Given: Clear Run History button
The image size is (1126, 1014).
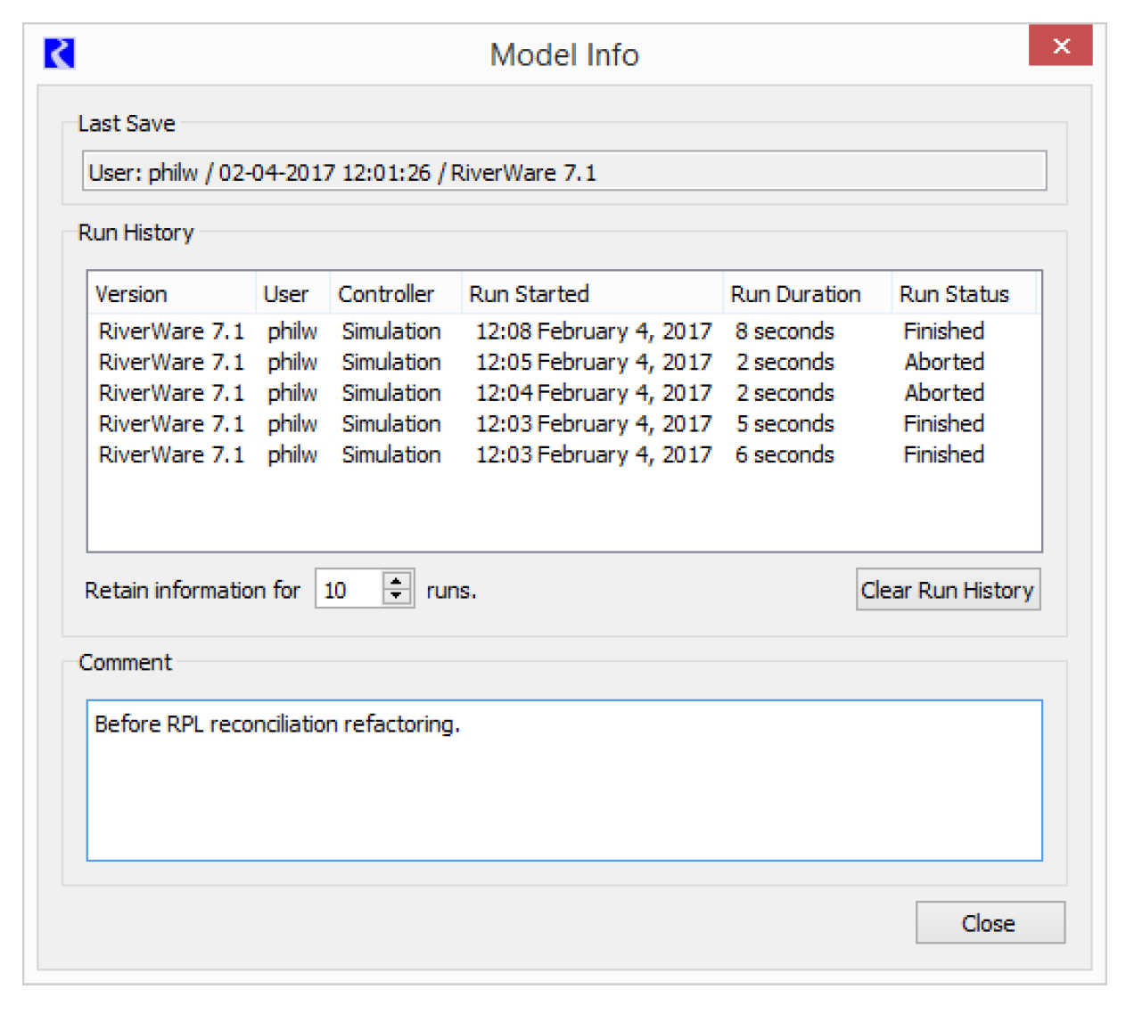Looking at the screenshot, I should 948,590.
